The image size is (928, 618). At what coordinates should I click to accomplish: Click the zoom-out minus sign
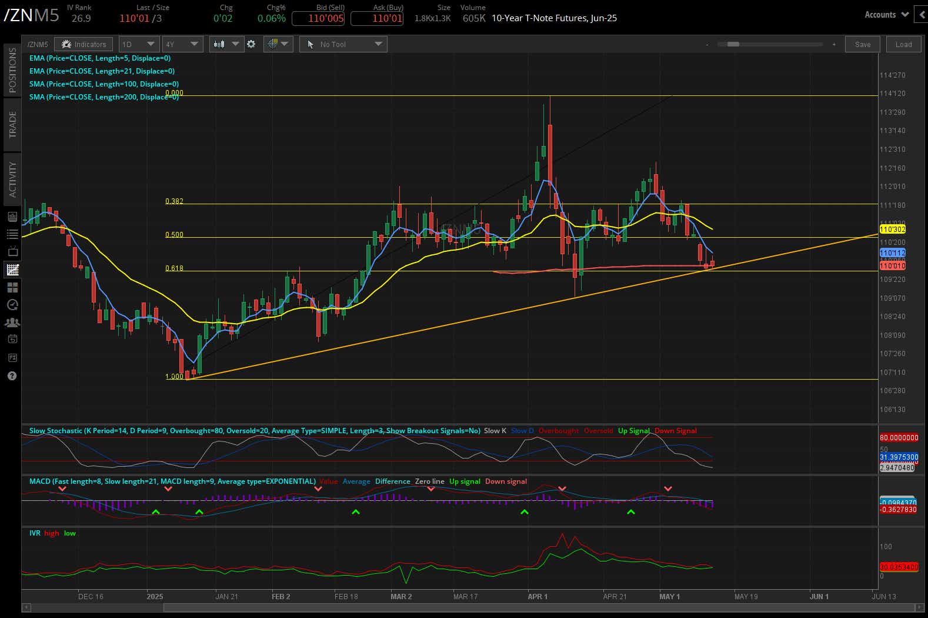pos(707,45)
